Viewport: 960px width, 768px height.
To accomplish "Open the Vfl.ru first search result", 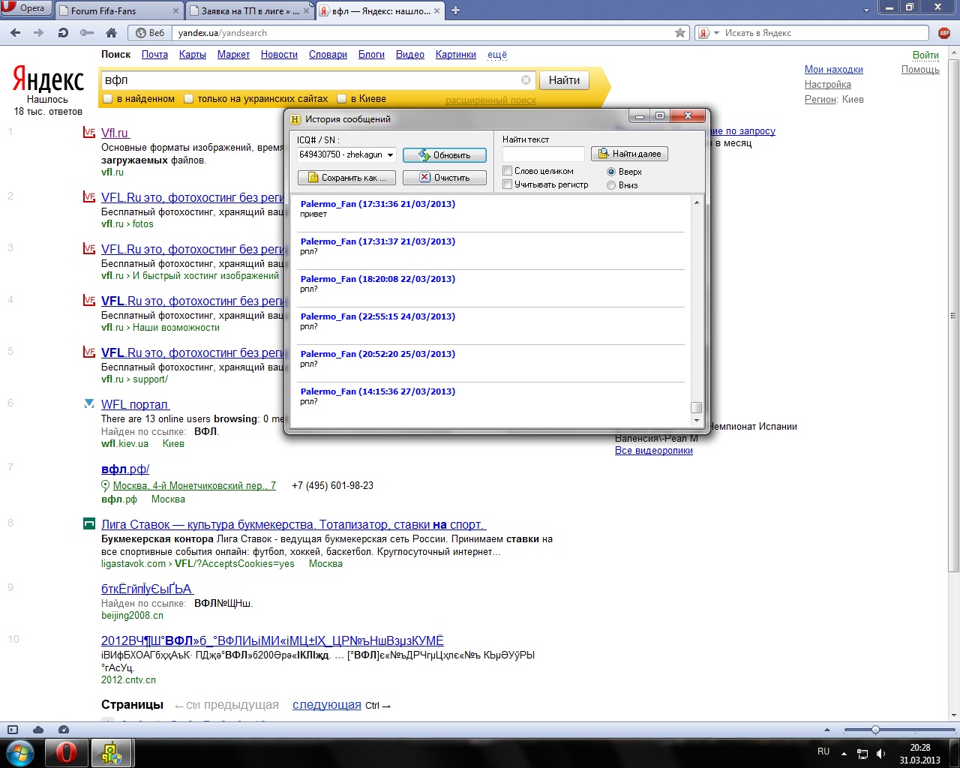I will click(x=115, y=133).
